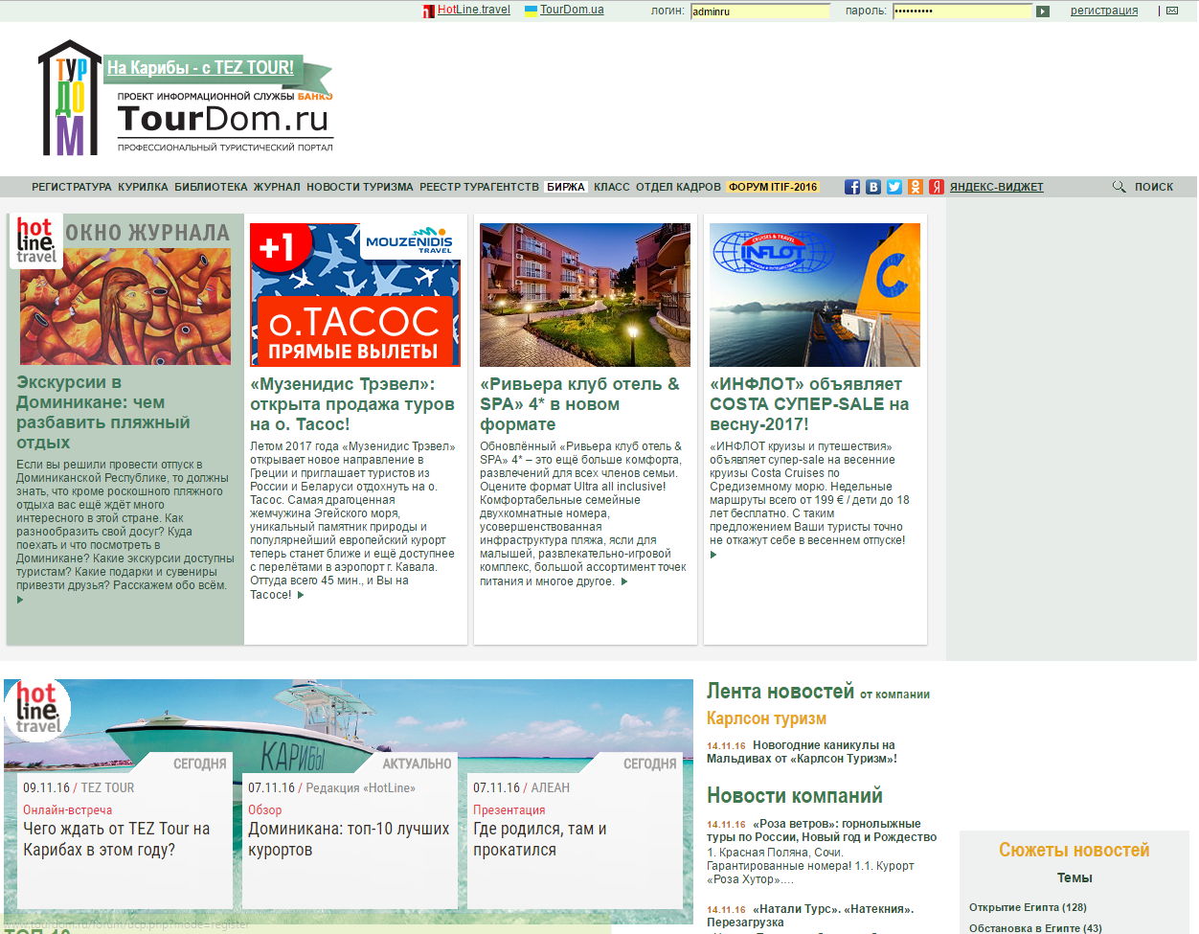Click the 'Обзор' category label
Image resolution: width=1199 pixels, height=934 pixels.
point(265,809)
